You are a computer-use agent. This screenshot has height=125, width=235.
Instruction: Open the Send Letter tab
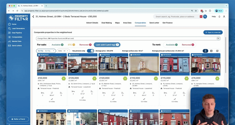tap(154, 23)
